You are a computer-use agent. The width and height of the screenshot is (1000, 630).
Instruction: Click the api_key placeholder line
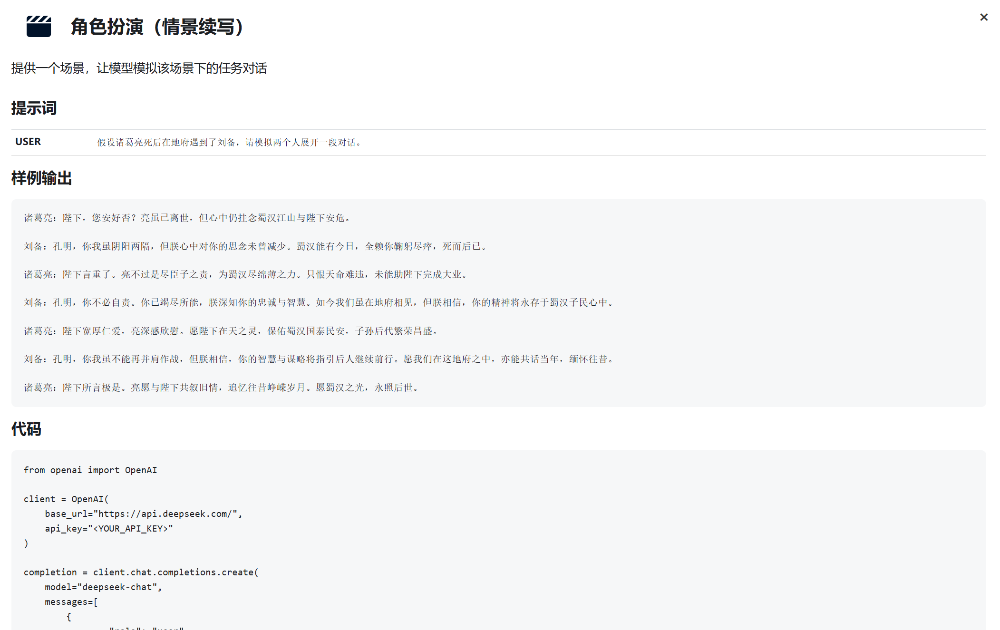point(109,528)
